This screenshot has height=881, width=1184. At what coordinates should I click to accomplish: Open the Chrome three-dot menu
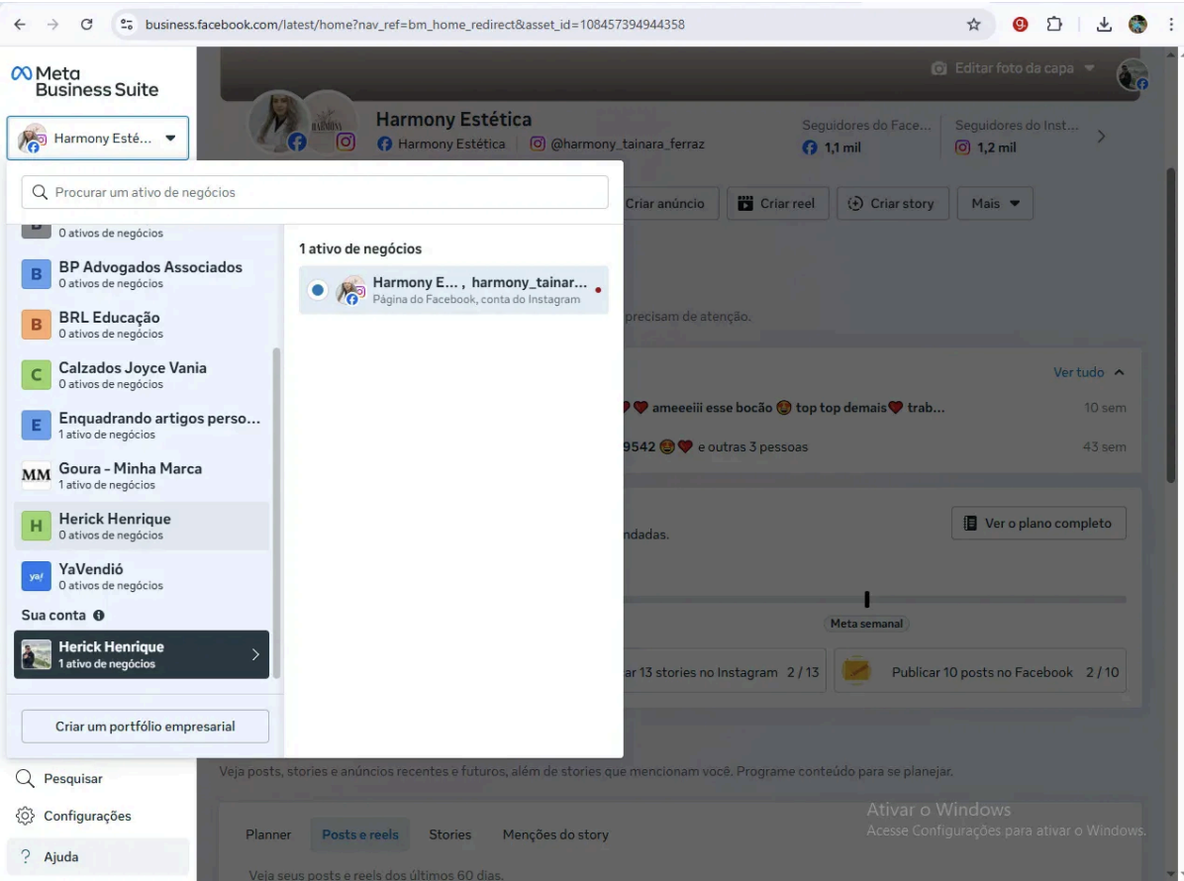[1171, 24]
